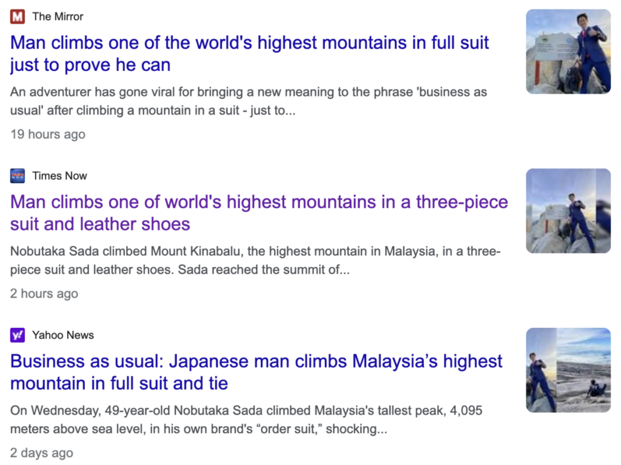Click the Times Now favicon icon
The image size is (621, 465).
click(18, 176)
